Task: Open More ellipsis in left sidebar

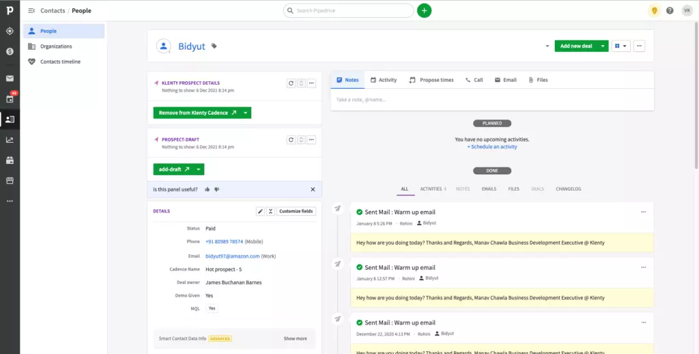Action: point(10,201)
